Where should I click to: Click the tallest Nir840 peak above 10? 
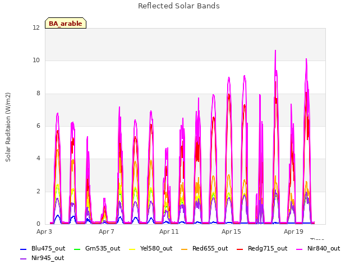point(275,51)
